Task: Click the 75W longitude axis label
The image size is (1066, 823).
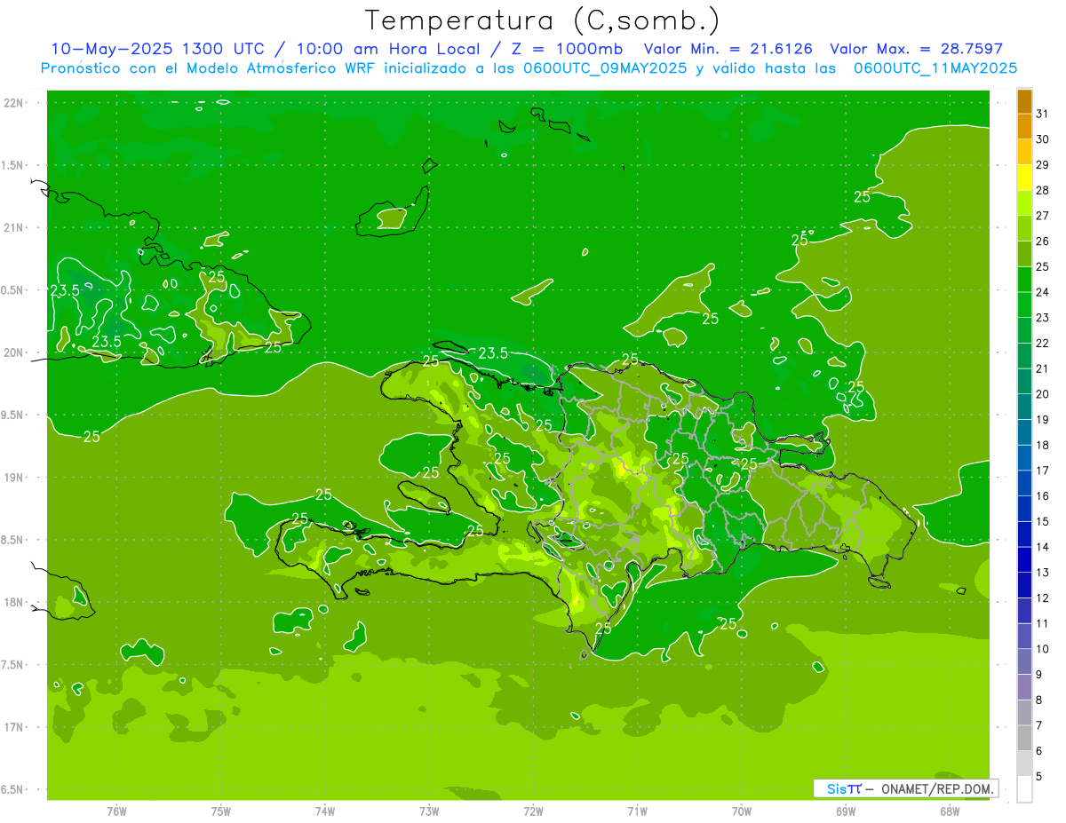Action: click(221, 811)
